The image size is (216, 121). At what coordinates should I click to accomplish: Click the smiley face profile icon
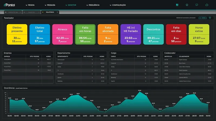[187, 5]
